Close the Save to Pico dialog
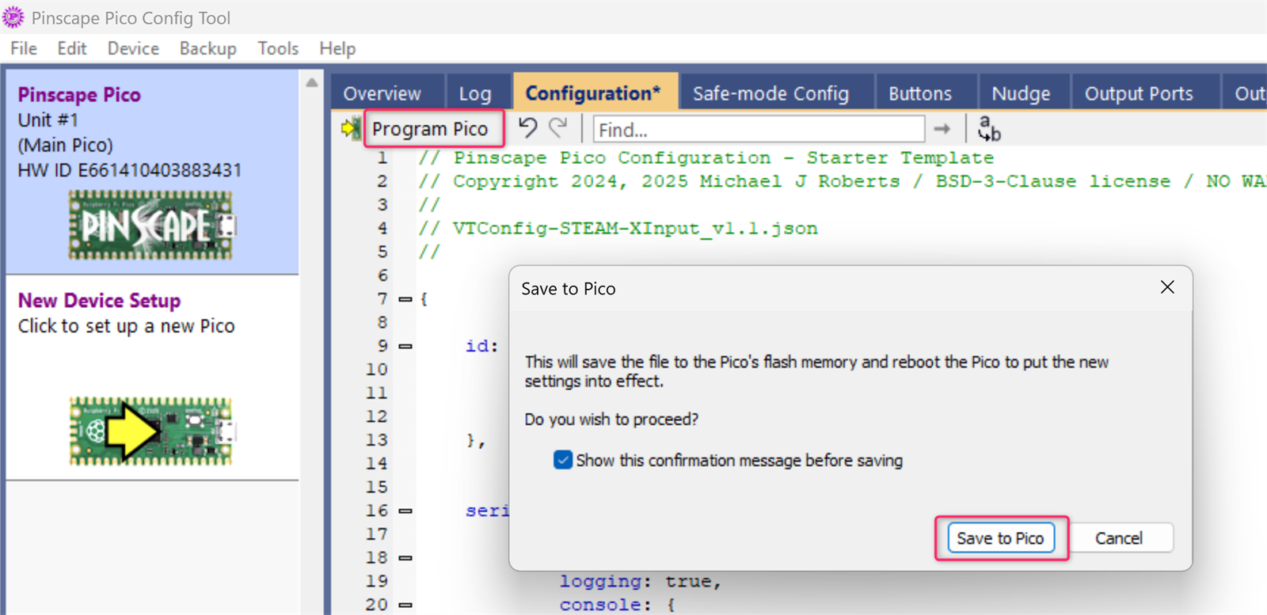 coord(1167,287)
